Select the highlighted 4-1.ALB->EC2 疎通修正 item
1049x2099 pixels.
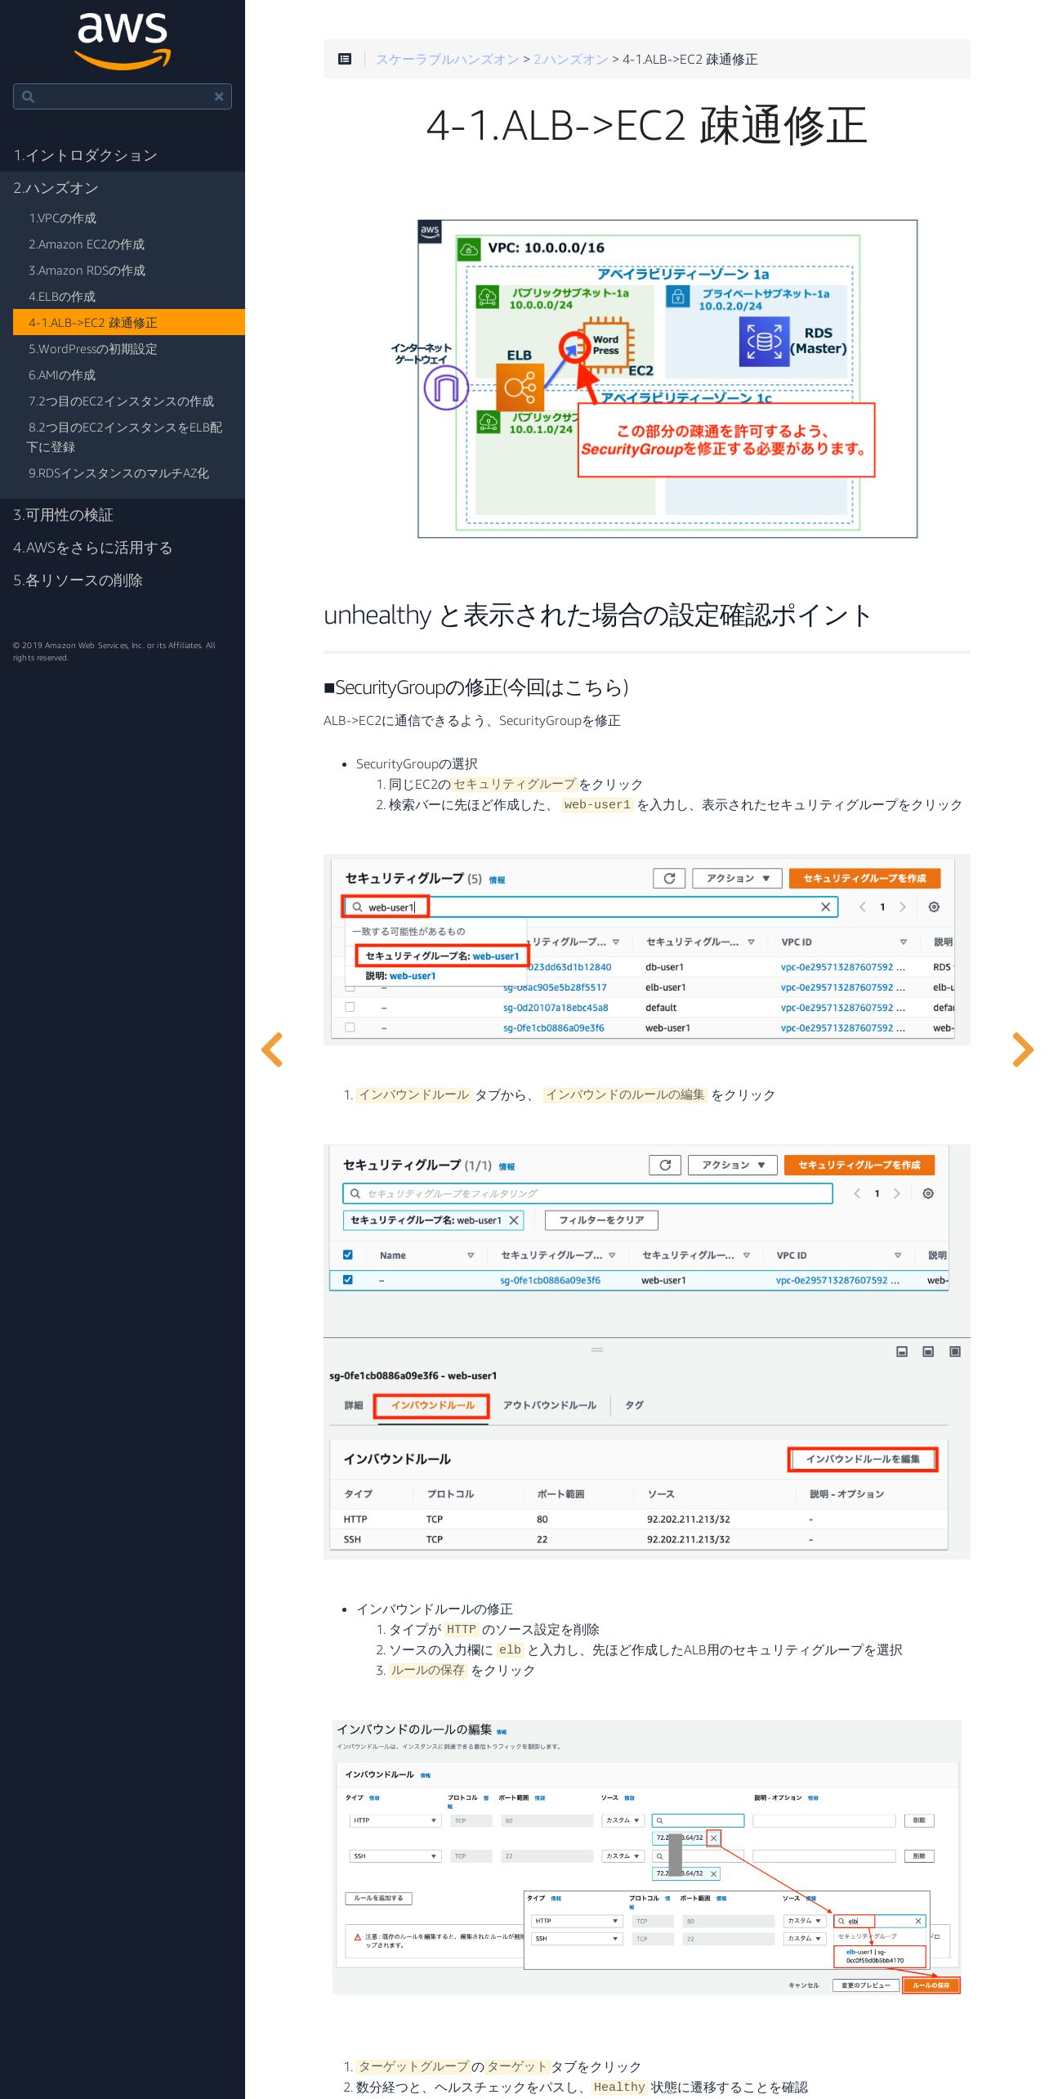(x=129, y=322)
